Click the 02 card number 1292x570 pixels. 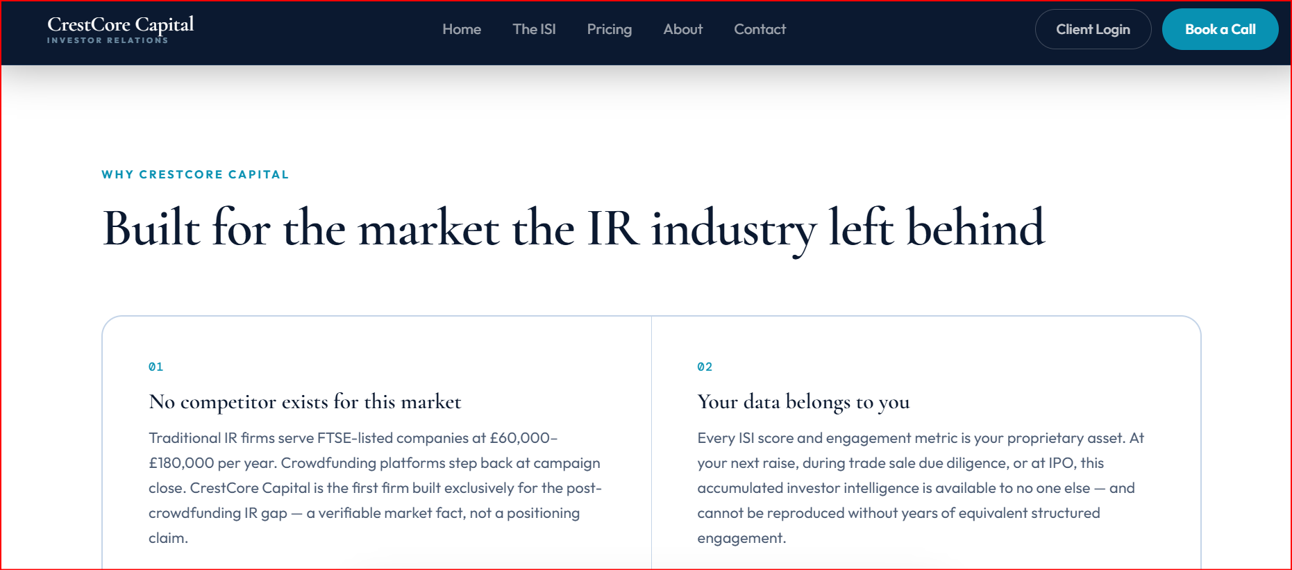[705, 367]
